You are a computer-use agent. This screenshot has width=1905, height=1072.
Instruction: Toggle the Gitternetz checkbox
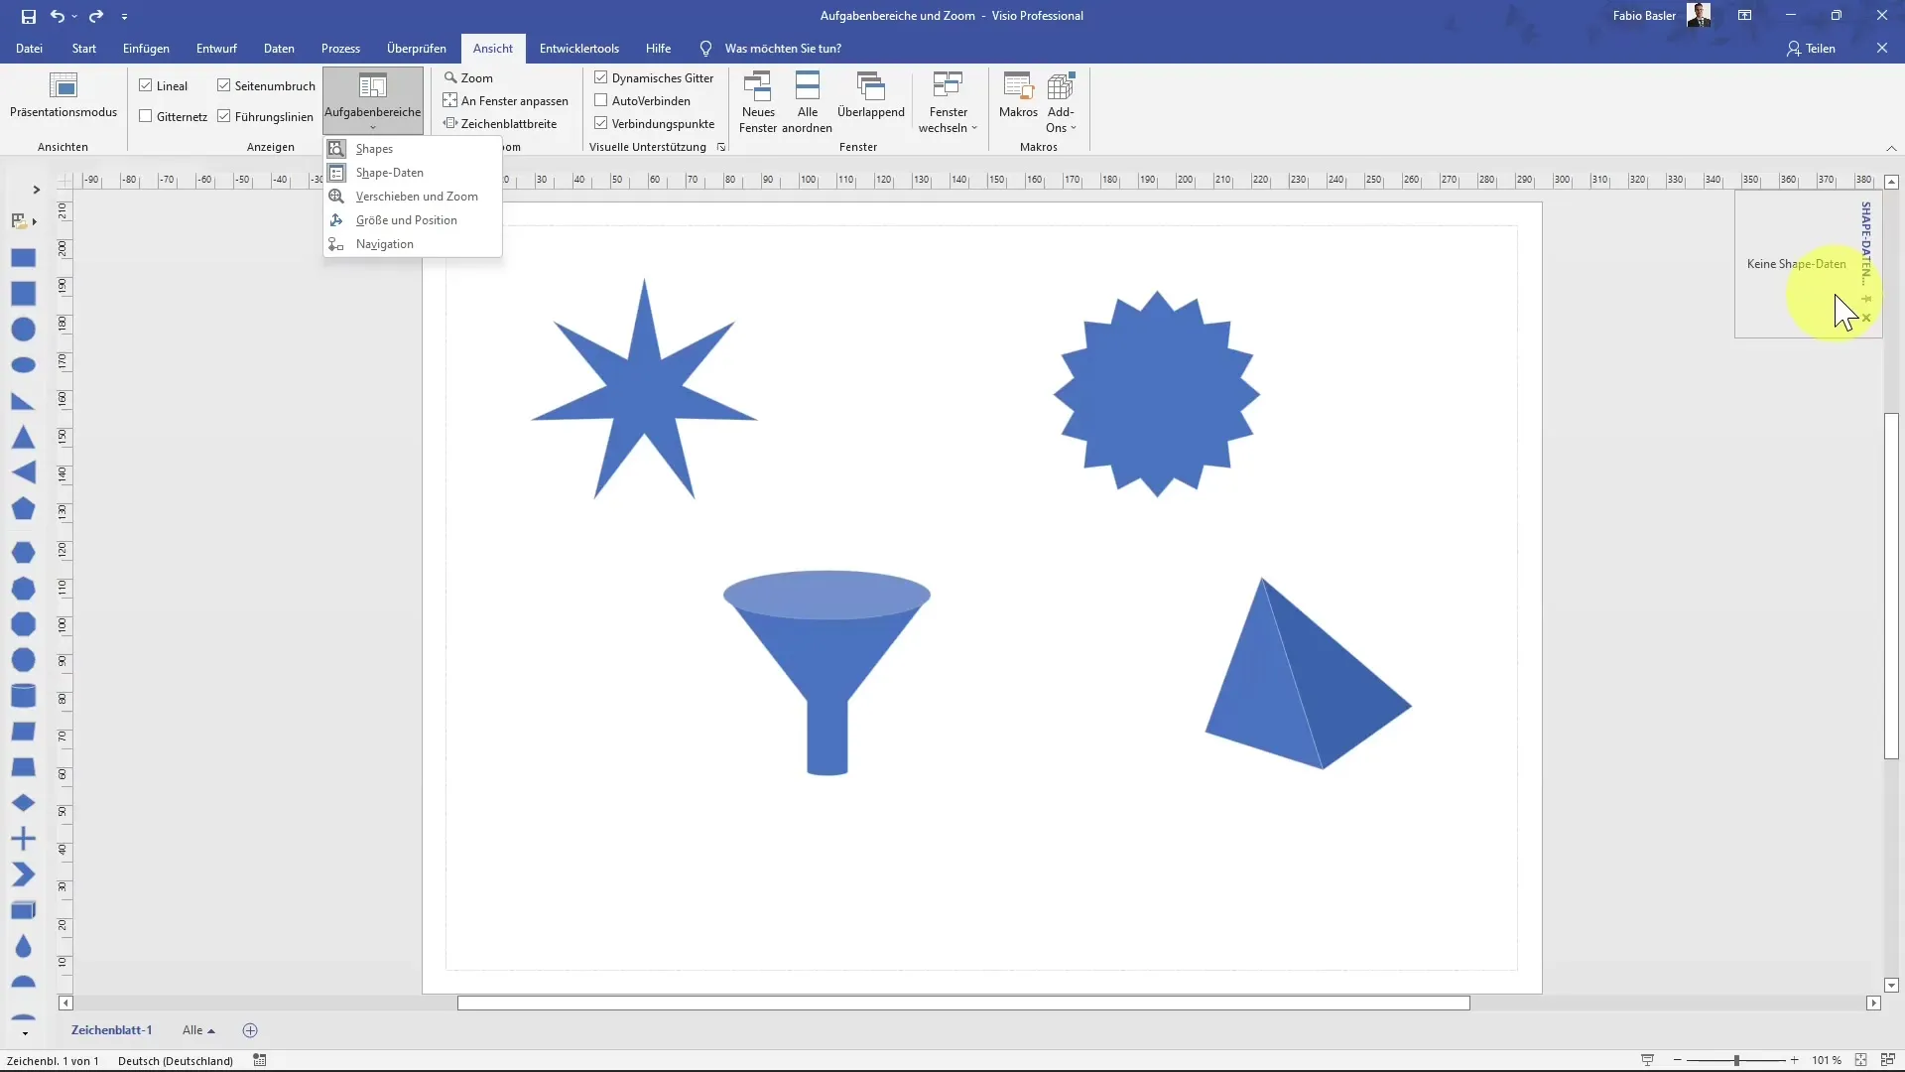click(146, 116)
